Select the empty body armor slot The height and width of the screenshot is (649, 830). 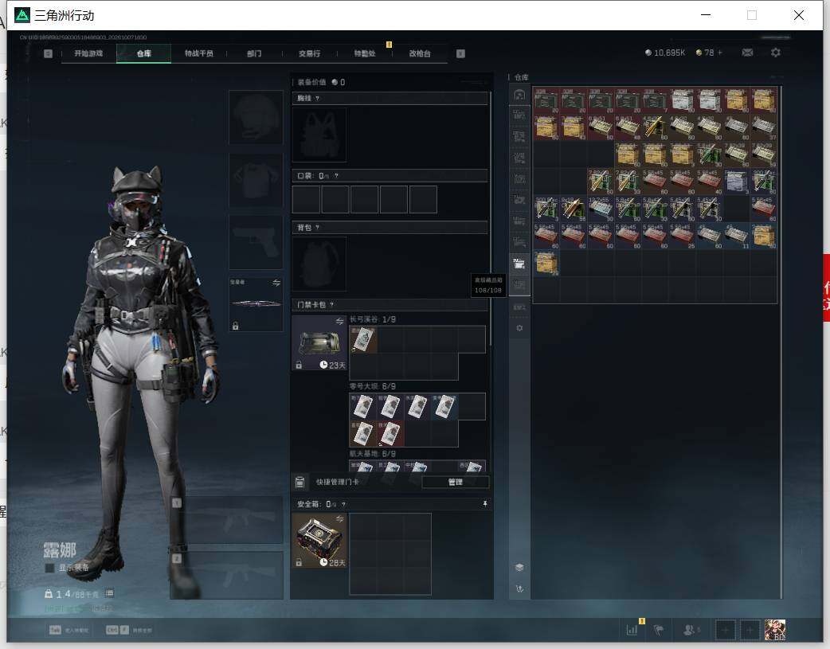(256, 181)
